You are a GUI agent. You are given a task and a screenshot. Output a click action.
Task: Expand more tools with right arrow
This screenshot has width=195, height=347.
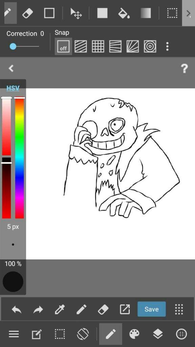189,13
